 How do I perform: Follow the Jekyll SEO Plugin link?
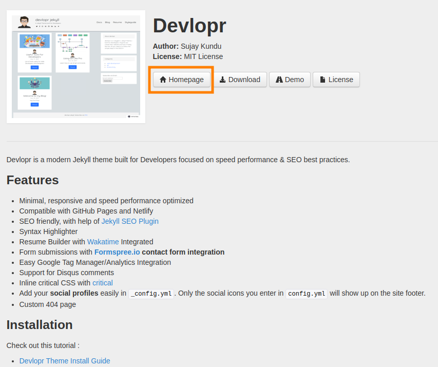[130, 221]
